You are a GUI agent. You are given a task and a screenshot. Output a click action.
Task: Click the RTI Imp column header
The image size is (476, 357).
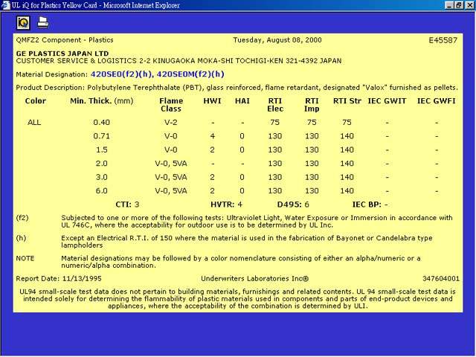click(312, 105)
